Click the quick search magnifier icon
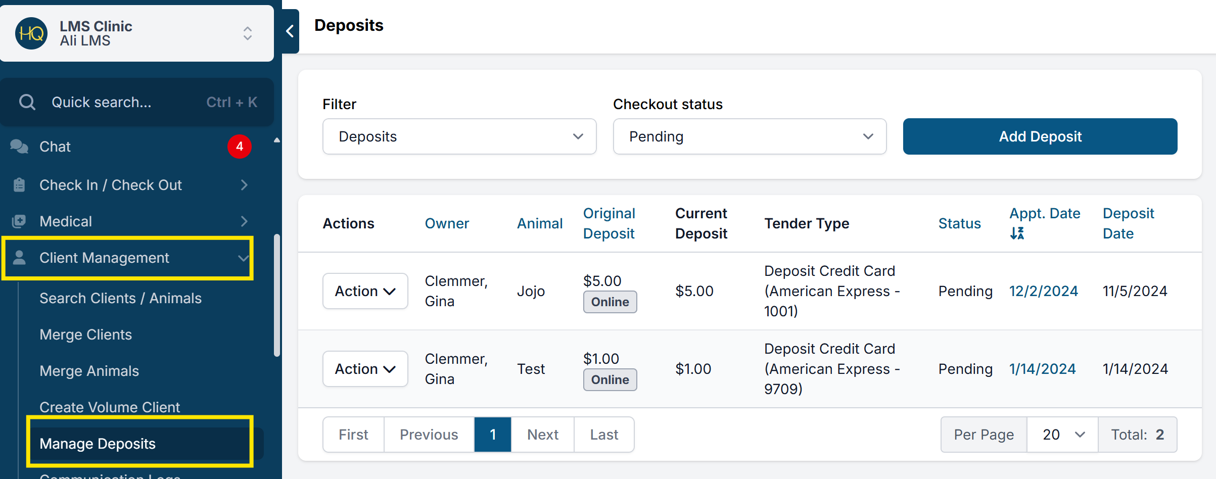Viewport: 1216px width, 479px height. [x=27, y=102]
